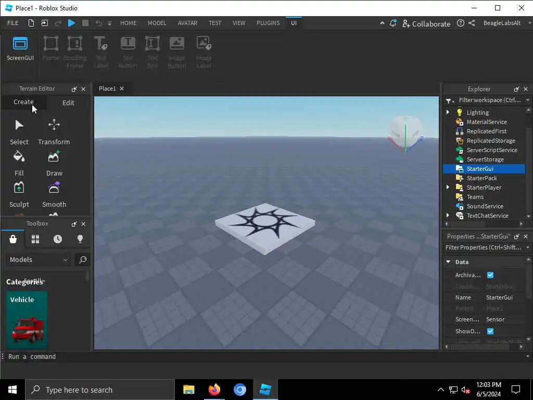Open the Vehicle category thumbnail
The height and width of the screenshot is (400, 533).
[x=27, y=320]
